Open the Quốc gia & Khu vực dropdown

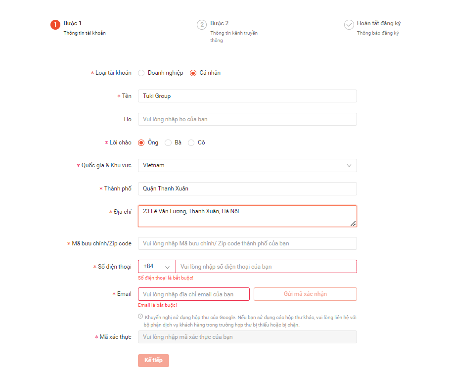click(x=247, y=165)
